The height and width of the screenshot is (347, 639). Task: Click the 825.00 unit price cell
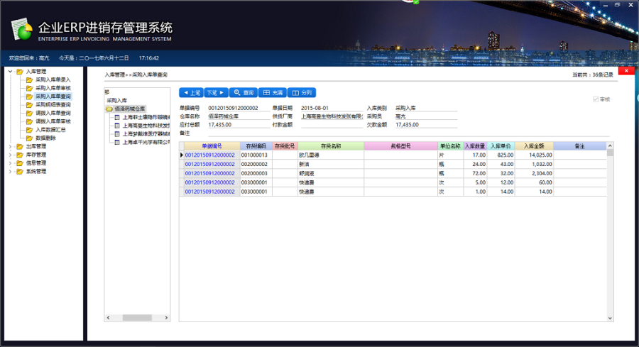(501, 155)
